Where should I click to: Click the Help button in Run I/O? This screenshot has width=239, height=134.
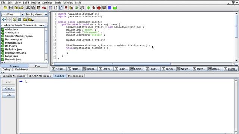[x=8, y=95]
